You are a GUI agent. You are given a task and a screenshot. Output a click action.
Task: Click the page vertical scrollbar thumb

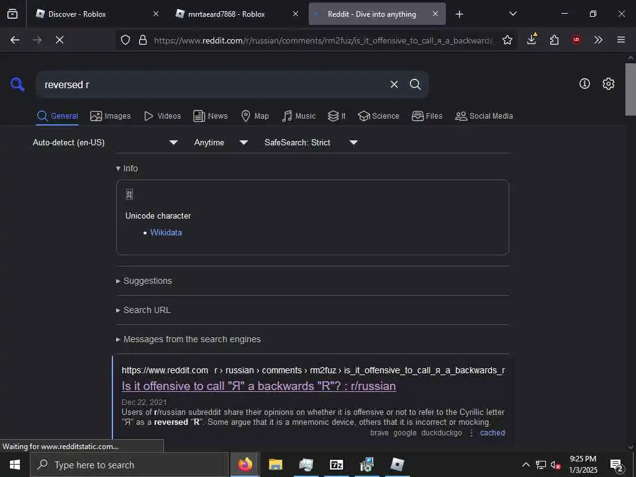pos(630,89)
